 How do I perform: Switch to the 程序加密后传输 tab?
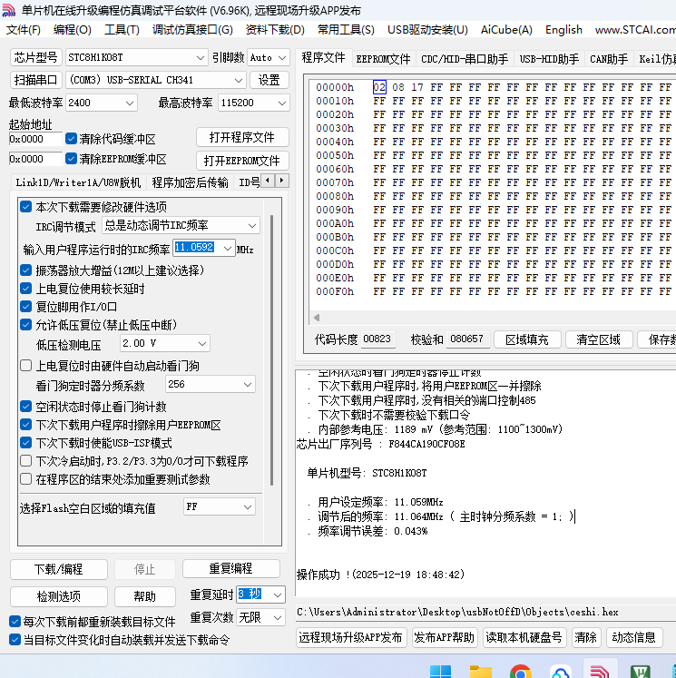click(x=190, y=182)
